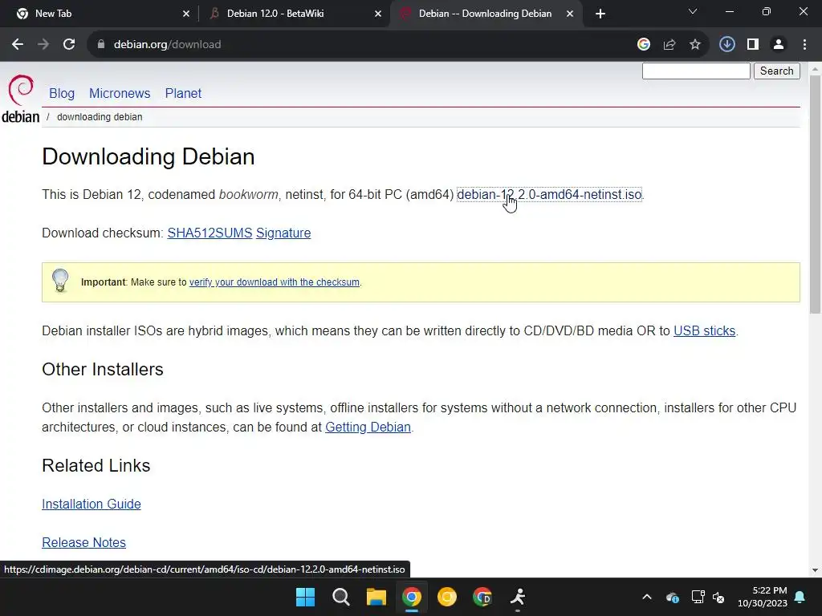Open the notifications bell icon
Viewport: 822px width, 616px height.
point(800,597)
